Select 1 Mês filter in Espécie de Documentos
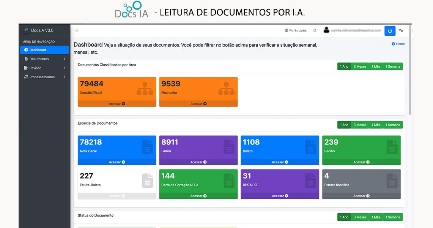 pos(376,125)
